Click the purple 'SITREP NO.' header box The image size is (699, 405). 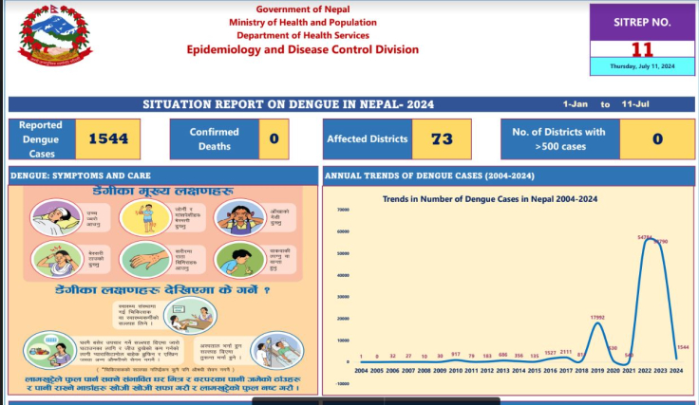coord(642,22)
